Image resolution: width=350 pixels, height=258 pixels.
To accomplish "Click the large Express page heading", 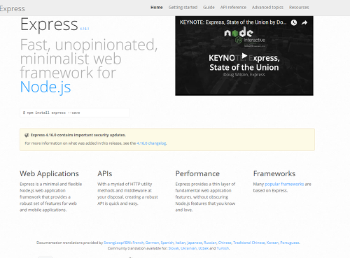I will tap(49, 24).
